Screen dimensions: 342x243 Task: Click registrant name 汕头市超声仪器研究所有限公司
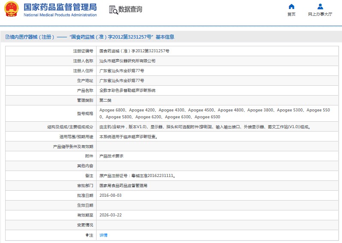[127, 61]
